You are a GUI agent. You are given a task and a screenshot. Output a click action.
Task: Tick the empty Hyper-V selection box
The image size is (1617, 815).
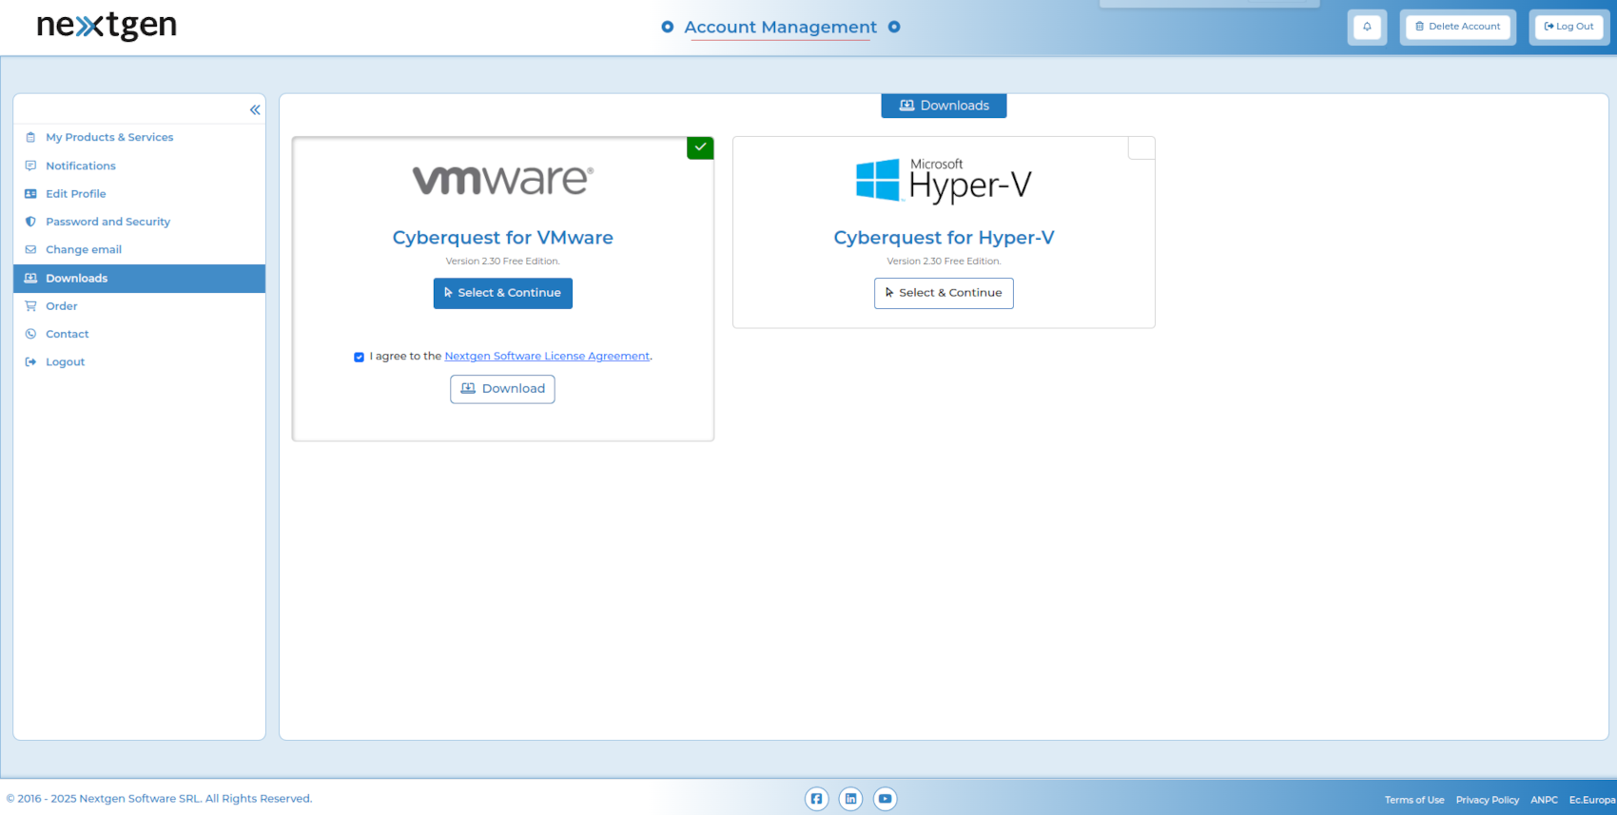1141,147
